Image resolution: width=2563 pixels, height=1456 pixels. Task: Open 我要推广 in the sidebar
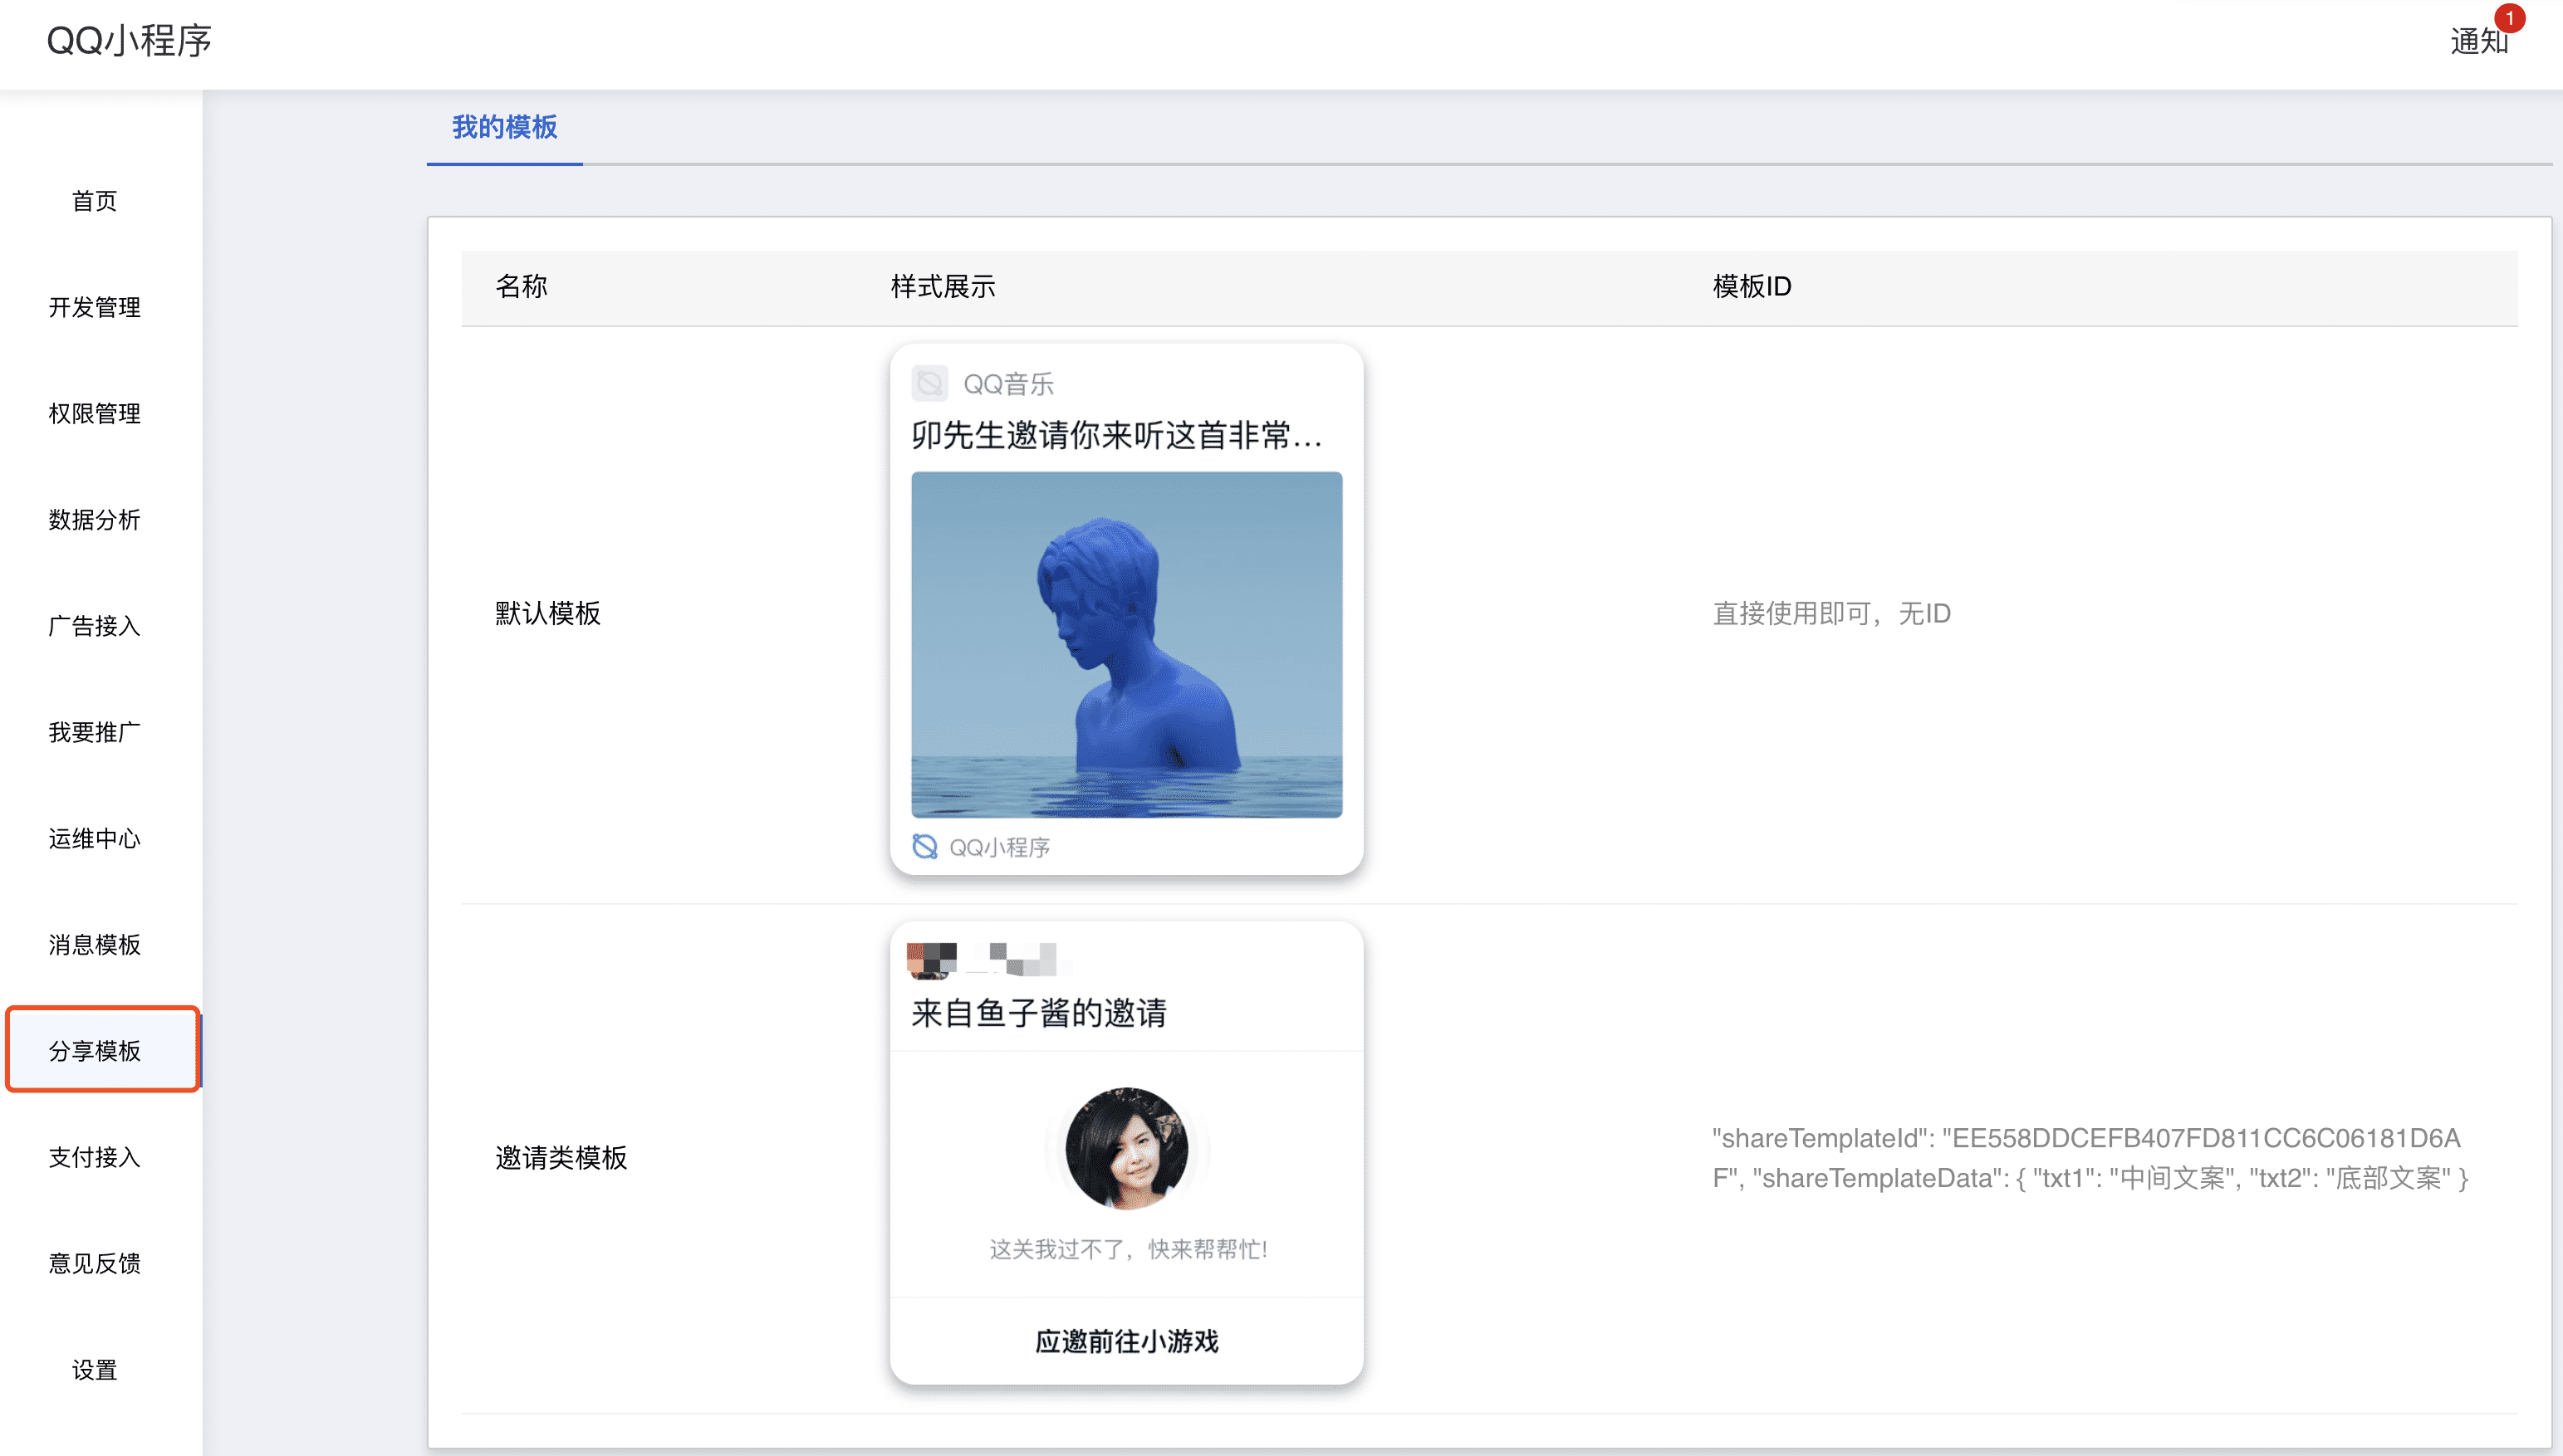click(95, 732)
